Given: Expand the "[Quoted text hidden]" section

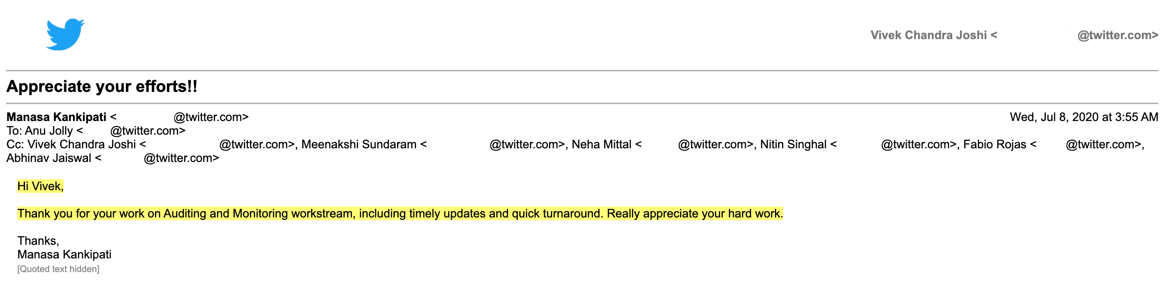Looking at the screenshot, I should (x=58, y=269).
